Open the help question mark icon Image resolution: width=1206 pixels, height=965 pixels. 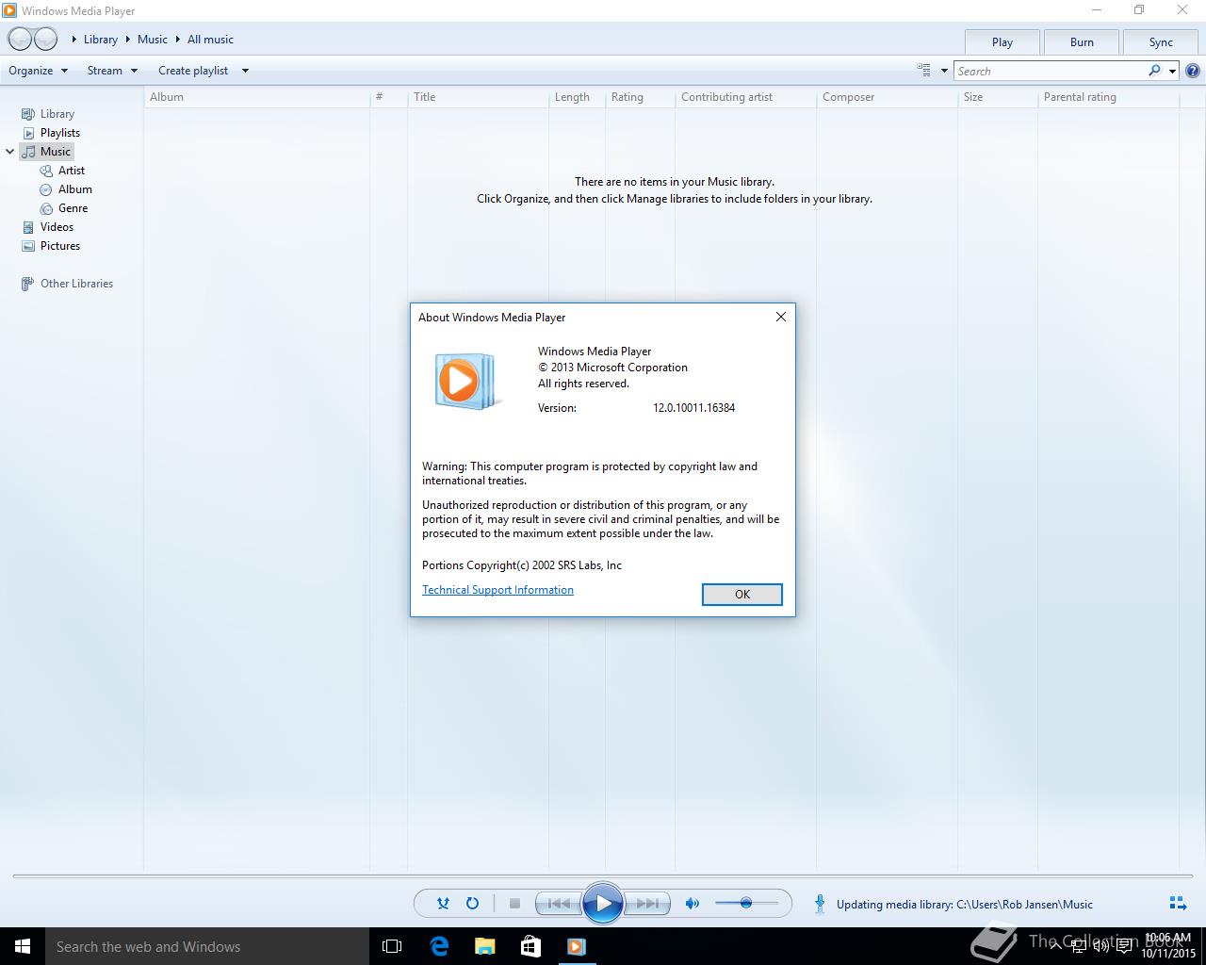tap(1193, 71)
